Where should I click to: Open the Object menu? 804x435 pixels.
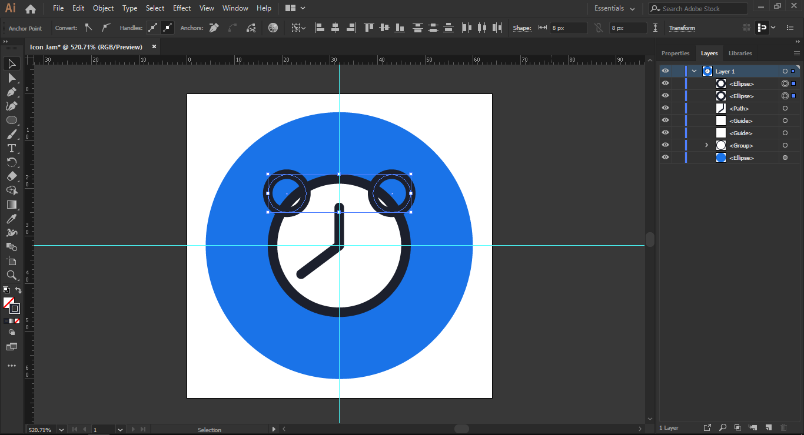click(104, 8)
